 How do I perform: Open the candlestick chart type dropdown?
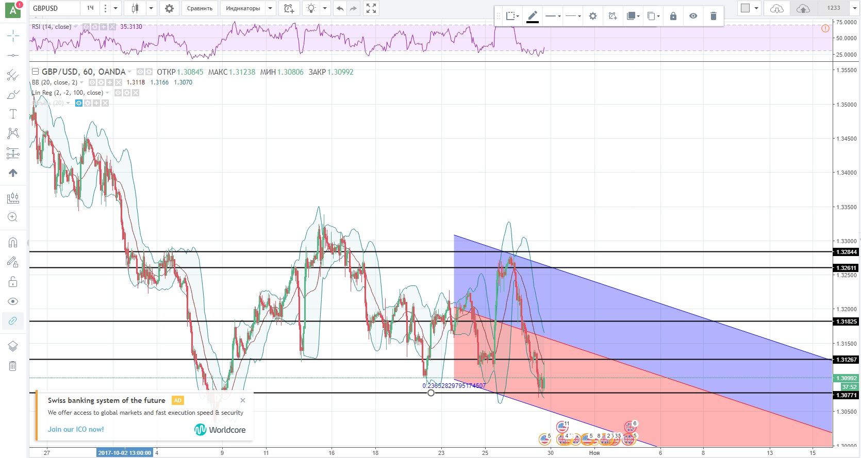click(x=151, y=8)
